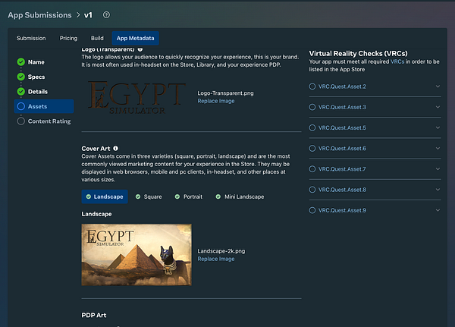Click the Virtual Reality Checks (VRCs) heading
Image resolution: width=455 pixels, height=327 pixels.
[x=358, y=53]
